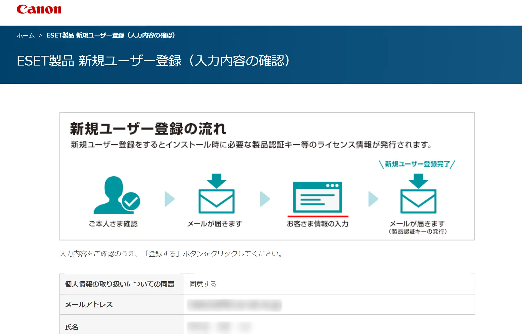This screenshot has height=334, width=522.
Task: Click the お客さま情報の入力 step label
Action: 318,224
